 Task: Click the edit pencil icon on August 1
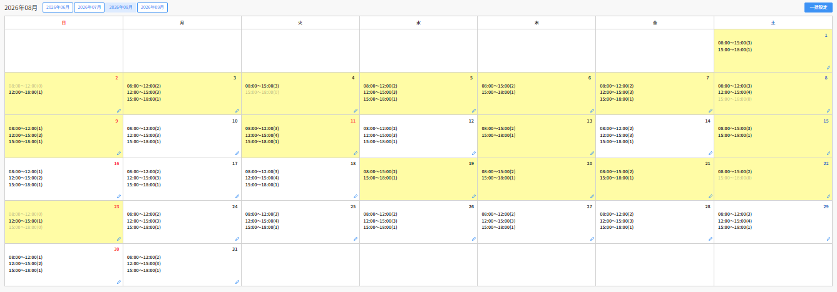coord(828,68)
